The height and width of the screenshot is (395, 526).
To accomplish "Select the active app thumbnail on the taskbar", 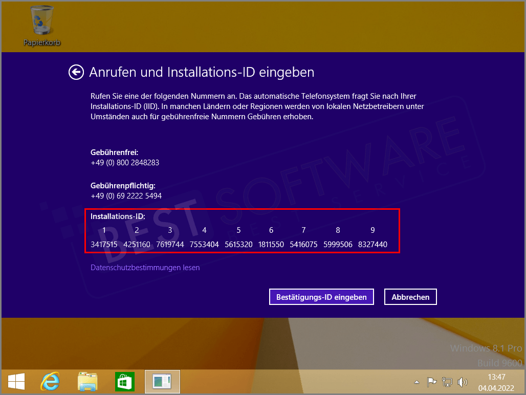I will [x=162, y=382].
